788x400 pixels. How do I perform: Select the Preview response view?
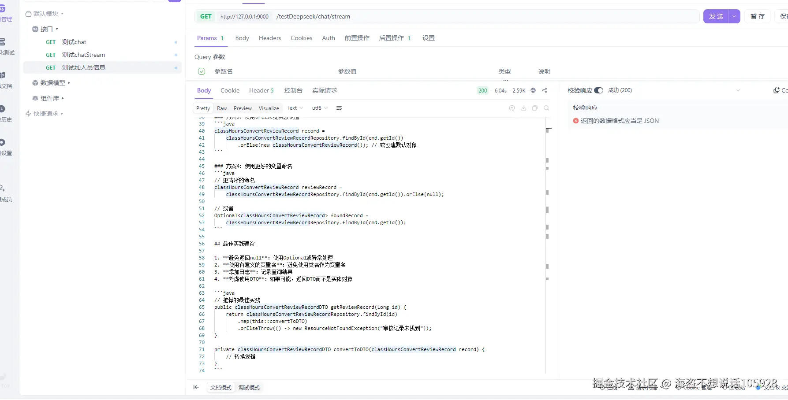click(243, 108)
